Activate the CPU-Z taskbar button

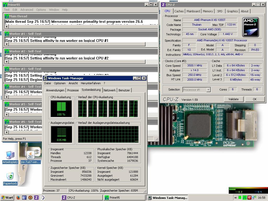tap(82, 198)
